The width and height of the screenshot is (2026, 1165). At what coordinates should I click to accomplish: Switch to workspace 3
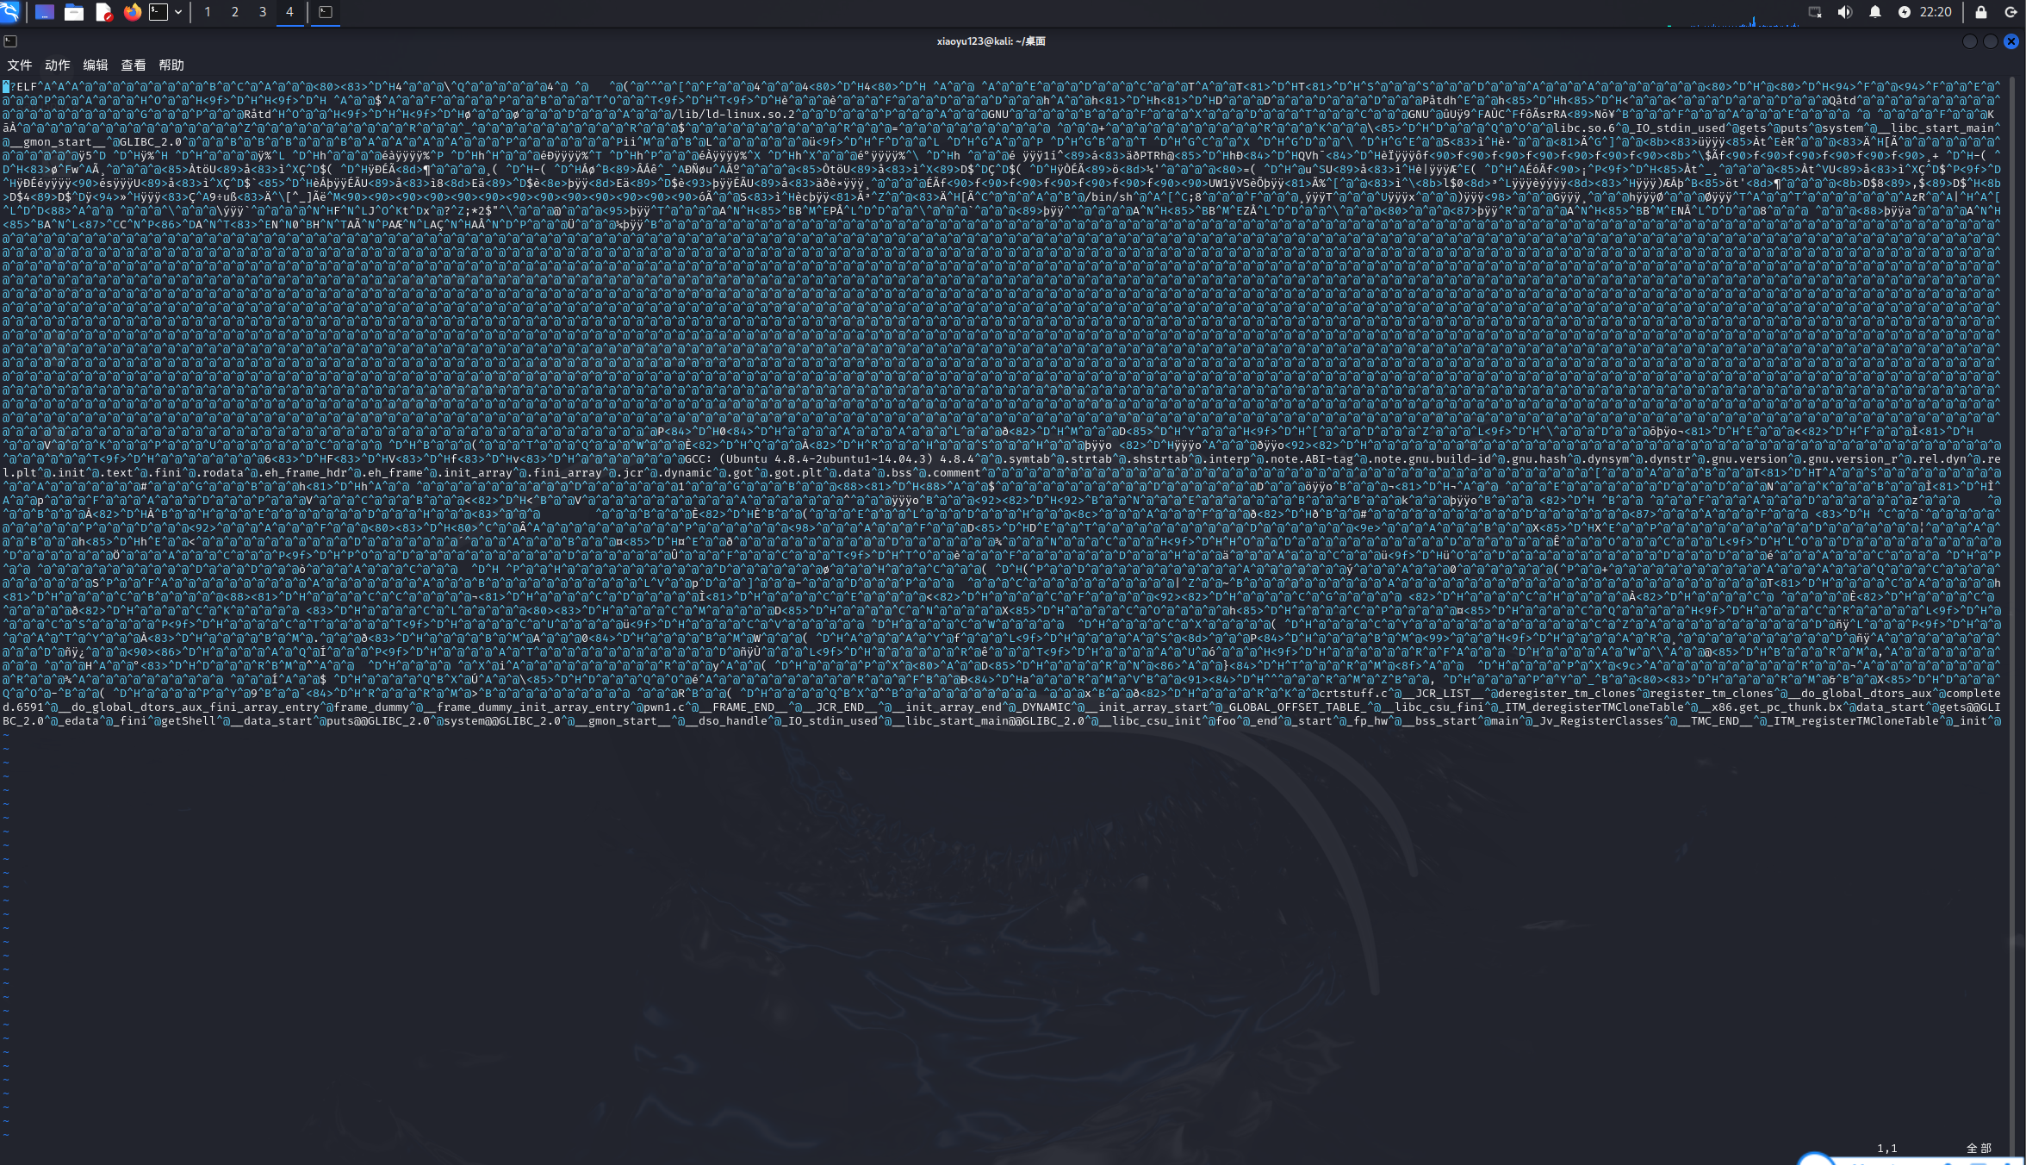(x=263, y=12)
